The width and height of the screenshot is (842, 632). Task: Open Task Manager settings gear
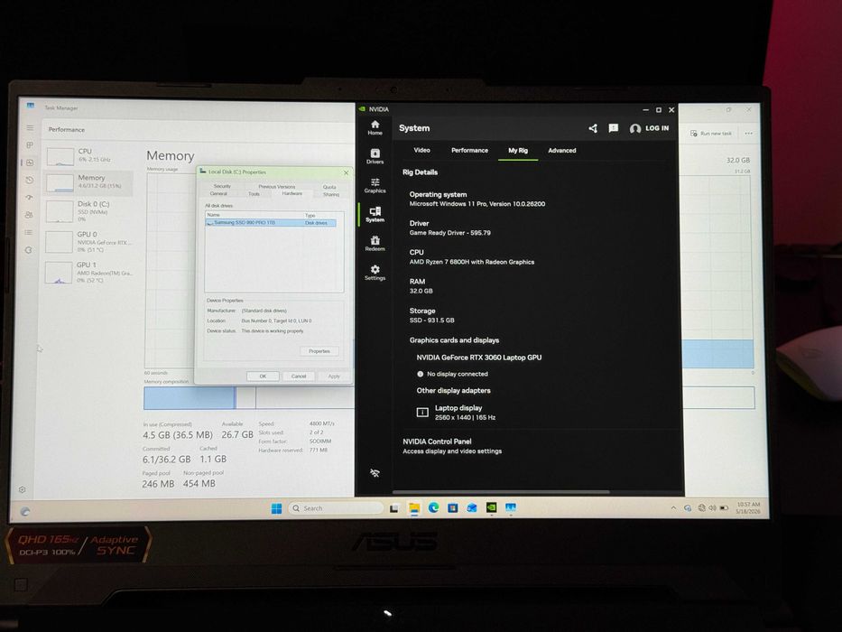[x=22, y=489]
